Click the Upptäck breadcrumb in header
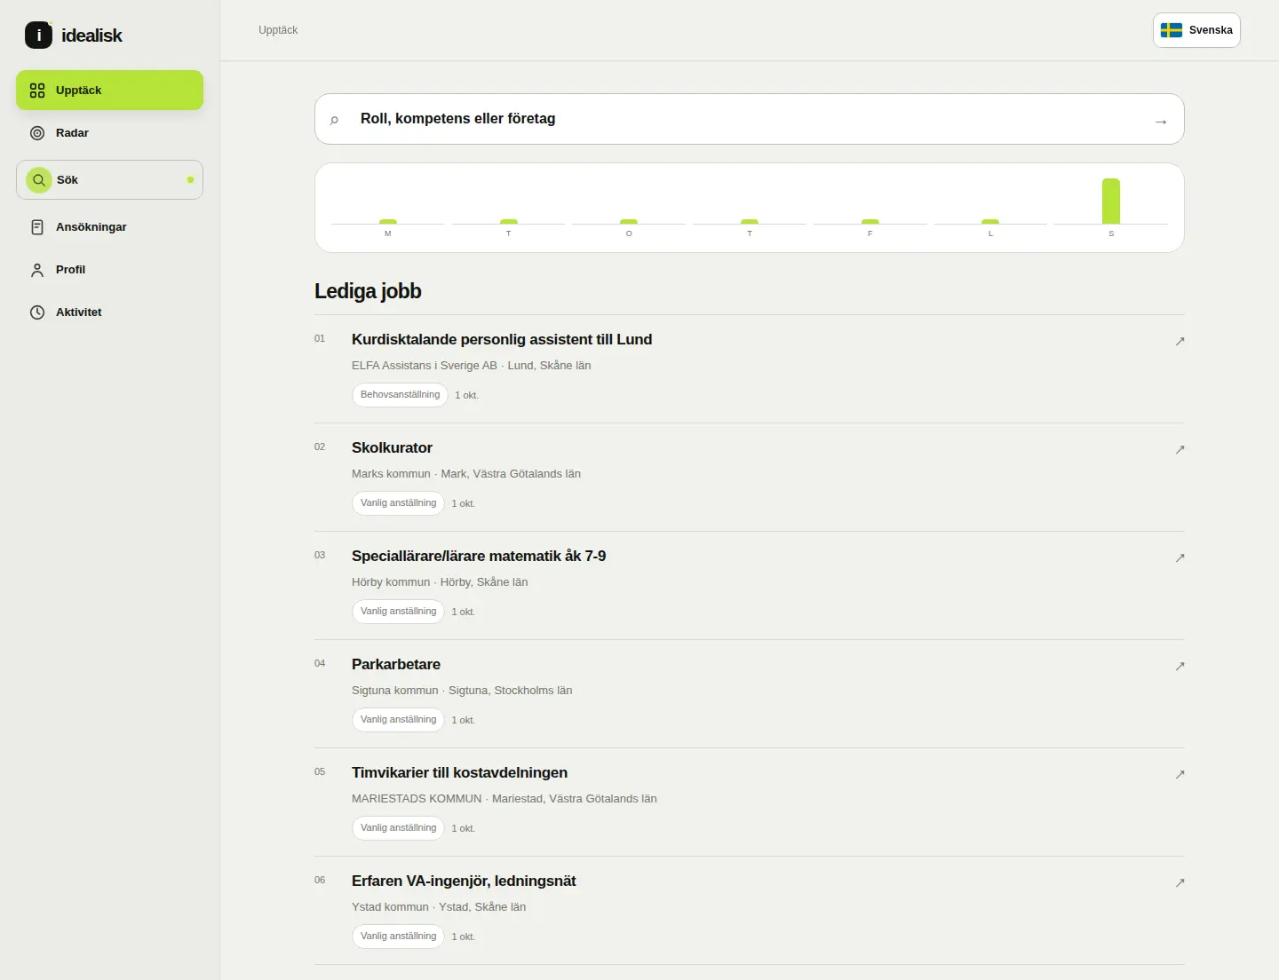 (278, 30)
